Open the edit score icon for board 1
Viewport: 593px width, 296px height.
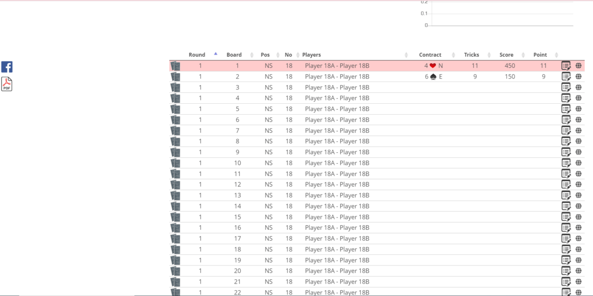click(566, 66)
